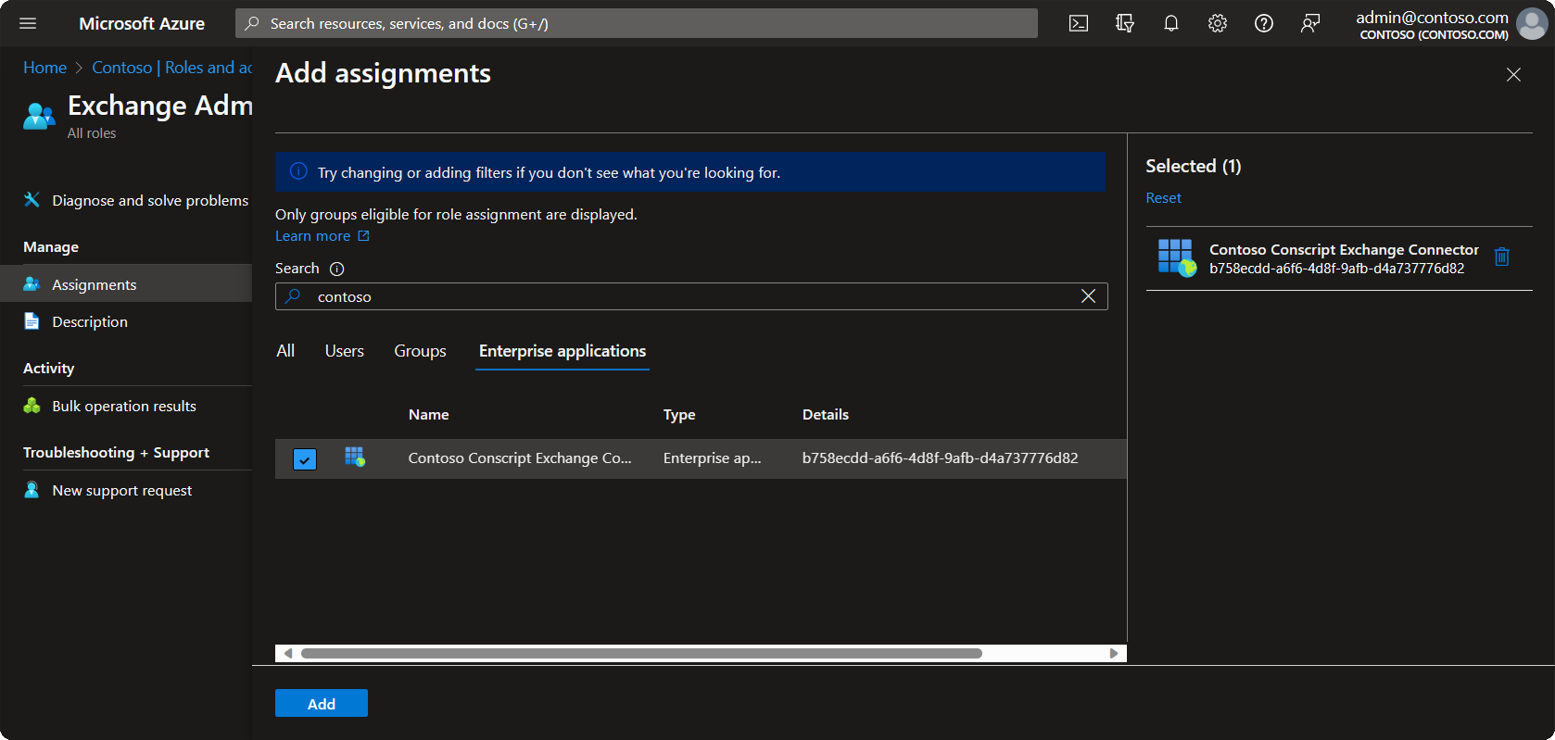Switch to the All tab
This screenshot has height=740, width=1555.
[x=285, y=351]
